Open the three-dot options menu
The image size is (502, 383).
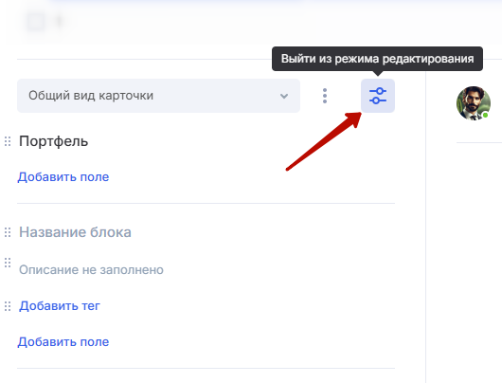325,96
